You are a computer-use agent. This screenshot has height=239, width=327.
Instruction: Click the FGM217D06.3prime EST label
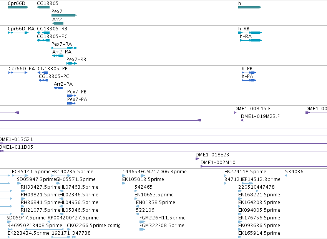(x=164, y=172)
